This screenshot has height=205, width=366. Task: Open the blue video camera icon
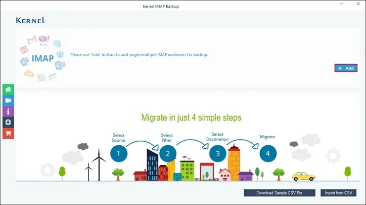click(8, 100)
